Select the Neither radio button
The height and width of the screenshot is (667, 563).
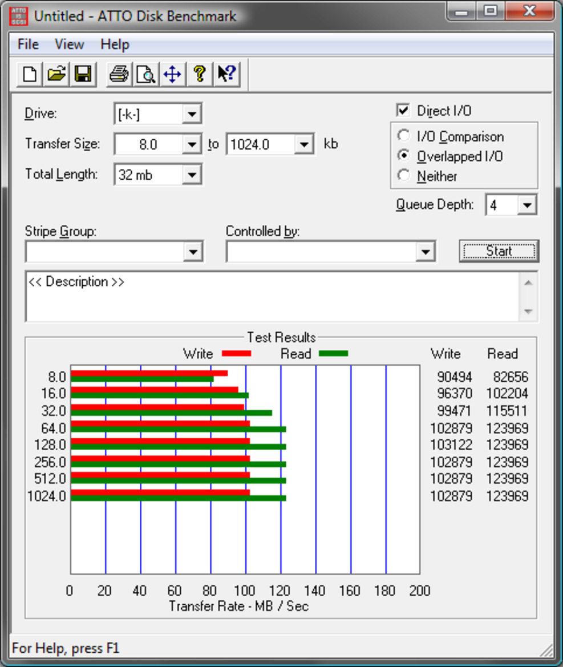403,175
